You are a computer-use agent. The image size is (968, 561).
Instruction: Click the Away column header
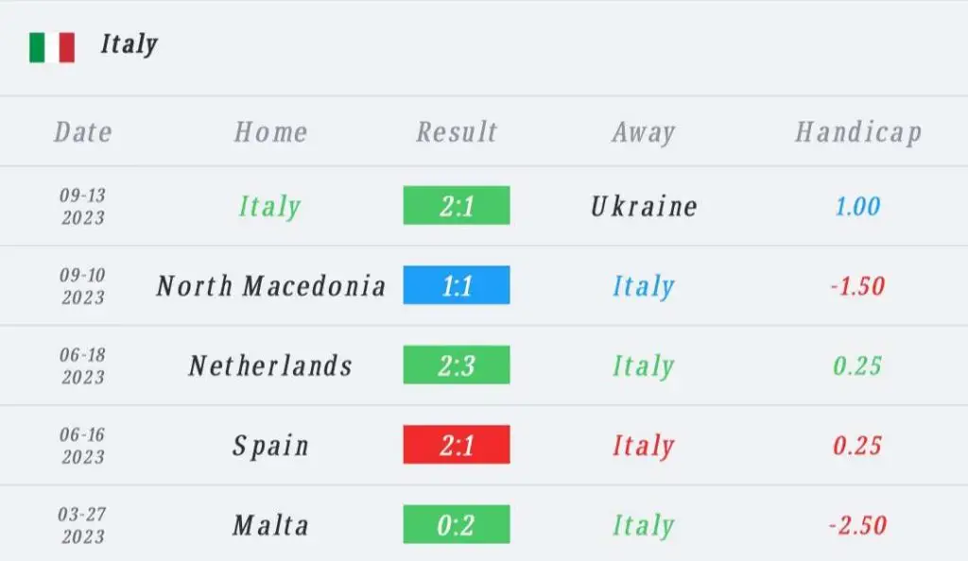click(x=644, y=132)
